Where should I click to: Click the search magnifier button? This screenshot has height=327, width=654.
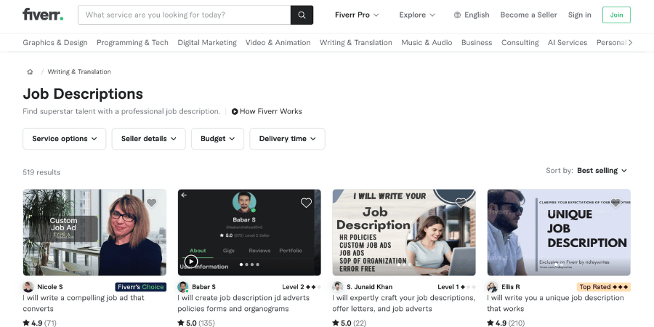click(x=302, y=15)
